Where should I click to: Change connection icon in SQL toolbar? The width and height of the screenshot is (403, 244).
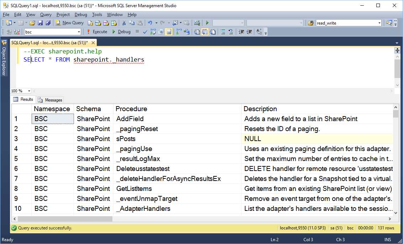click(17, 32)
